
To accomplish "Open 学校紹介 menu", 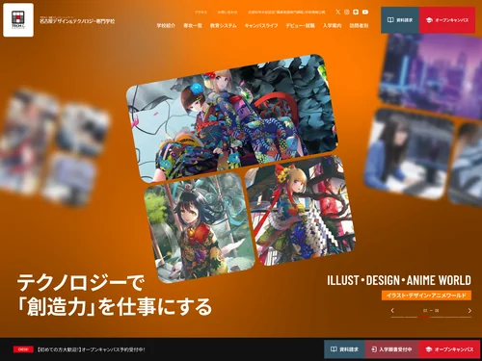I will (x=166, y=25).
